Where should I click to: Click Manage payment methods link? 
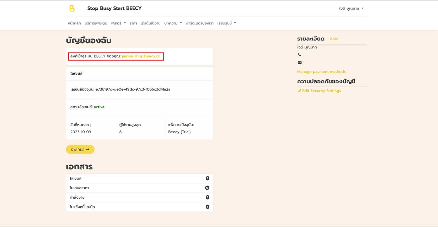pos(321,72)
